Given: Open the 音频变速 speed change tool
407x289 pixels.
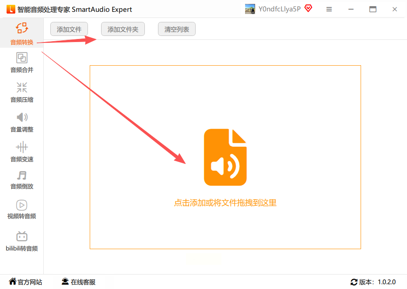Looking at the screenshot, I should click(22, 147).
